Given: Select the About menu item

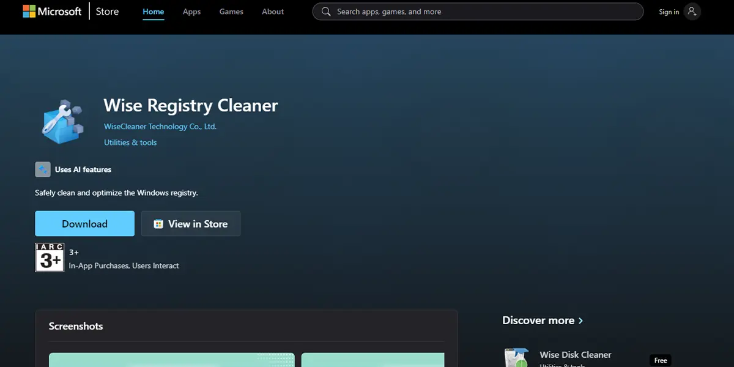Looking at the screenshot, I should click(x=273, y=11).
